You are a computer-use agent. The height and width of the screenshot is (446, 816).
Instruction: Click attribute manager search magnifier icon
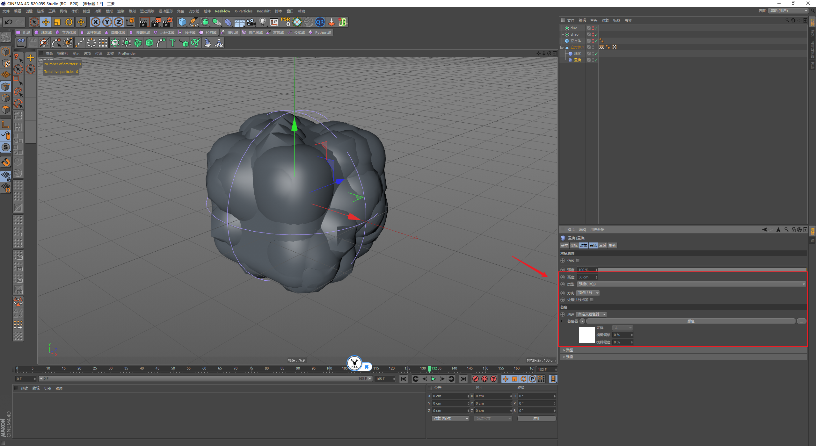coord(786,230)
